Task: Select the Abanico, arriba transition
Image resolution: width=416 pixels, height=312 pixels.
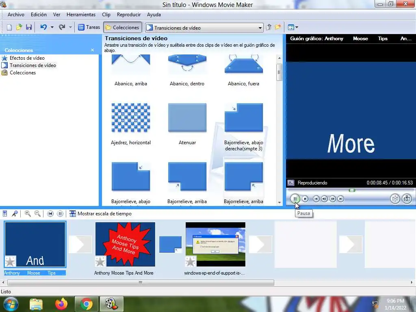Action: pyautogui.click(x=131, y=71)
